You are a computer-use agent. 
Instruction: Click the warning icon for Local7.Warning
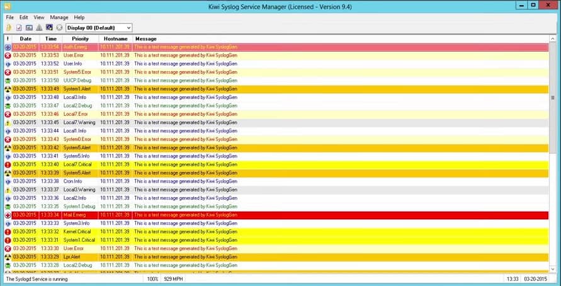(x=8, y=123)
